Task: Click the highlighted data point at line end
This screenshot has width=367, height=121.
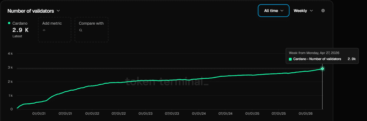Action: pos(322,69)
